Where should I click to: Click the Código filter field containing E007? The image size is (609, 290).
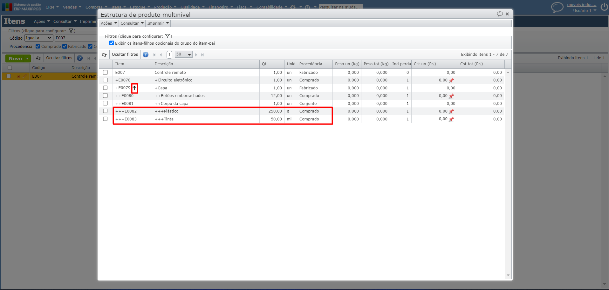click(76, 38)
